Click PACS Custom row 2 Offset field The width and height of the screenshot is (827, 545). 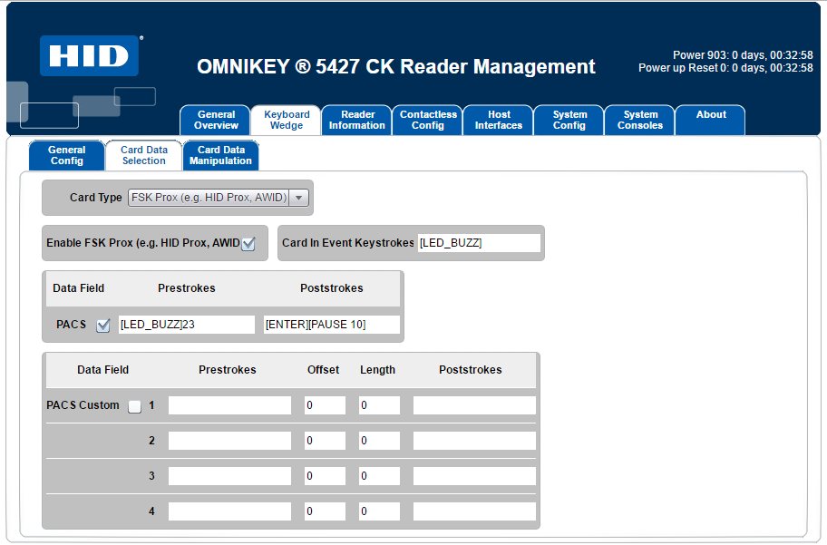325,441
